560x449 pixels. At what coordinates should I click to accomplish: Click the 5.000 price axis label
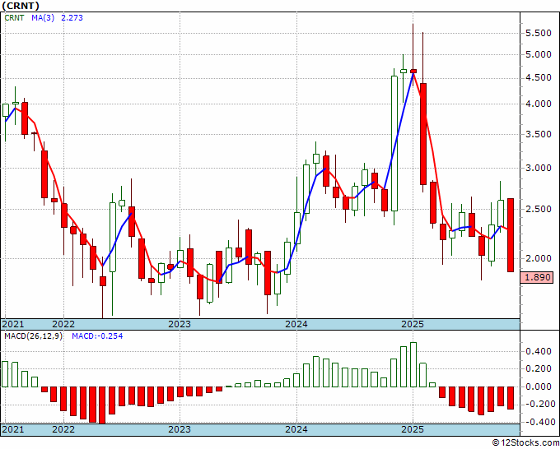point(539,54)
